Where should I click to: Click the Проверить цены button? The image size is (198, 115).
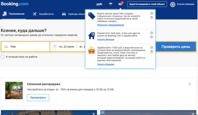tap(176, 47)
